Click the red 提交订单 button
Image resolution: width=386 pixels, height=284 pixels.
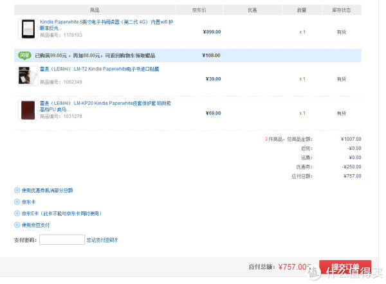point(345,267)
